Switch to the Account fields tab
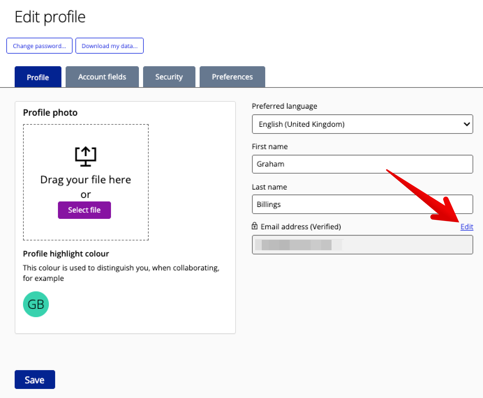 [x=102, y=77]
